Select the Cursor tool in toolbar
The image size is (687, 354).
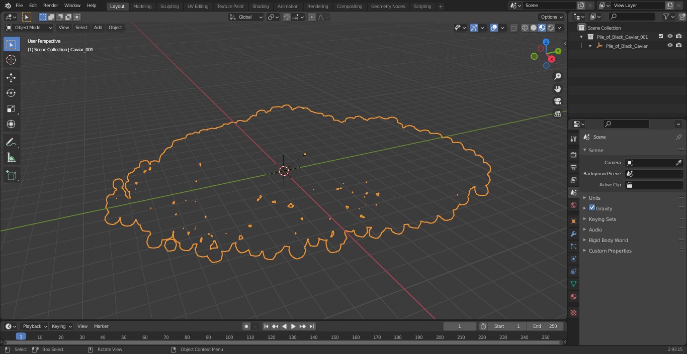[x=11, y=60]
